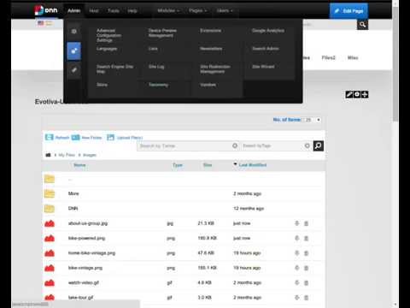The height and width of the screenshot is (308, 410).
Task: Choose Vendors in the Admin menu
Action: (208, 85)
